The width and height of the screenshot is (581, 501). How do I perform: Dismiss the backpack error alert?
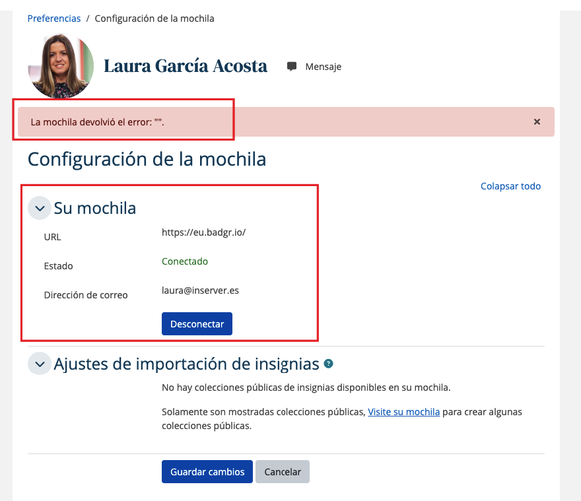(x=537, y=122)
